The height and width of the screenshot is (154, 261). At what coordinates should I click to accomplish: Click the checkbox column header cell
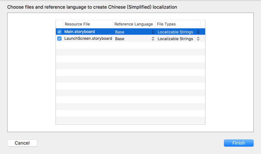pyautogui.click(x=59, y=24)
